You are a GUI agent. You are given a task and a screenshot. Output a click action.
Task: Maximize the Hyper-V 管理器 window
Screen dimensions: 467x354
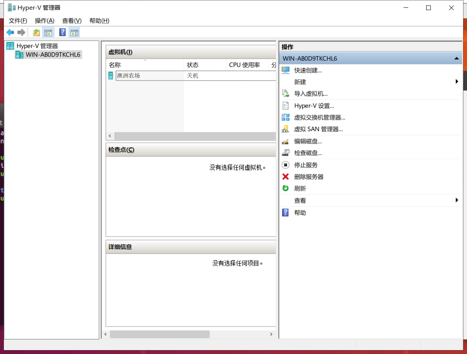click(428, 8)
